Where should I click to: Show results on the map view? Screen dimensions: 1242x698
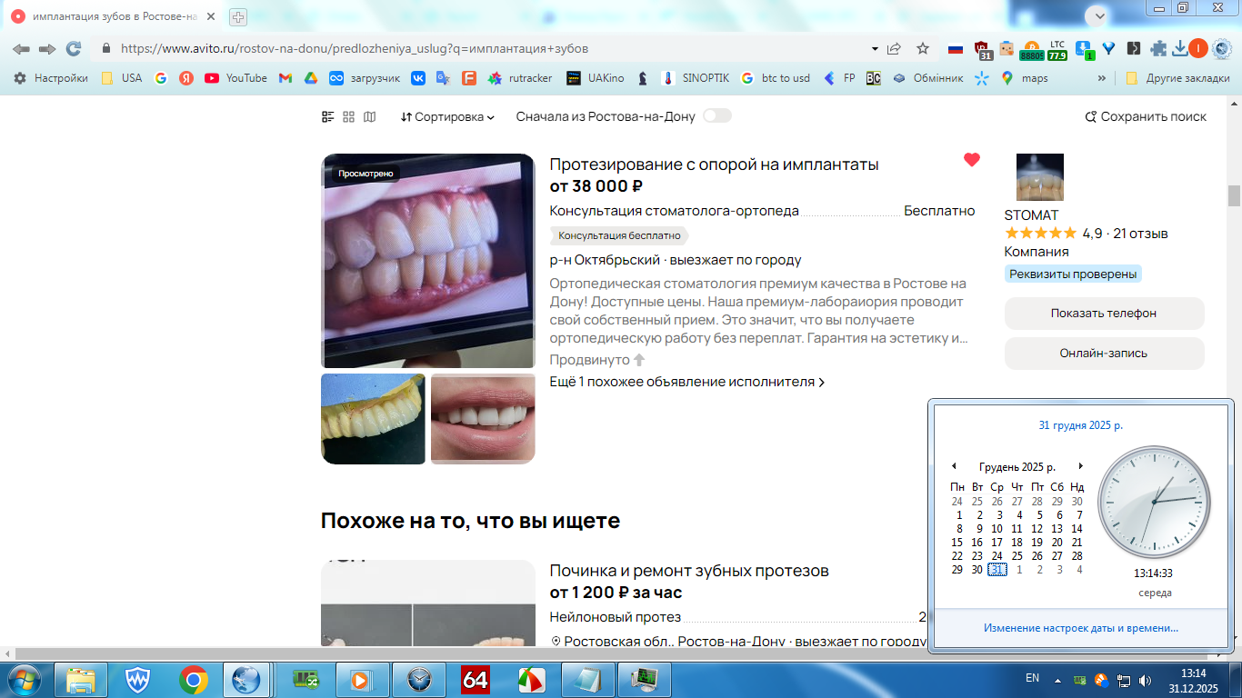(x=369, y=116)
